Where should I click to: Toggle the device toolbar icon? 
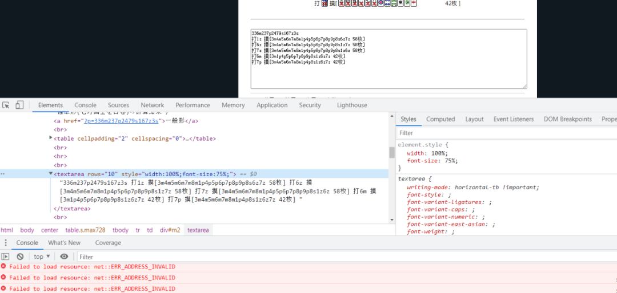pyautogui.click(x=19, y=105)
